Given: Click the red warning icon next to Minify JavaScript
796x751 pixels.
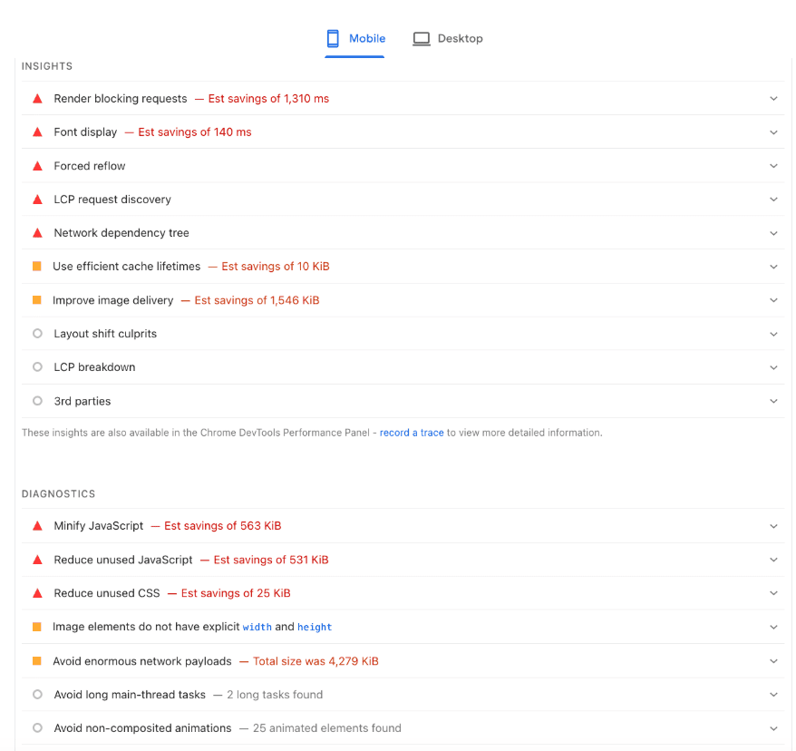Looking at the screenshot, I should [37, 525].
